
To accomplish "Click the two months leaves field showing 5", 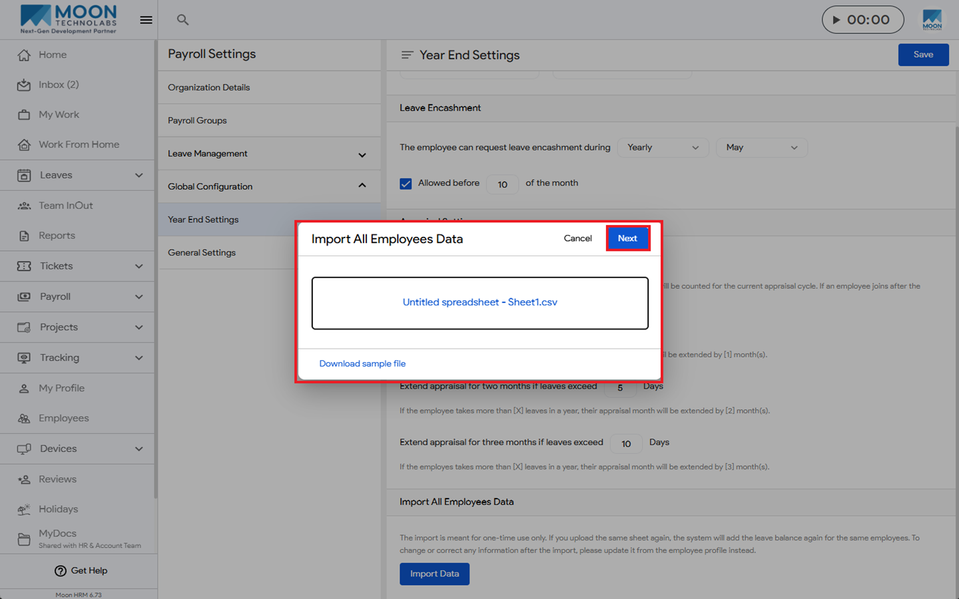I will point(620,387).
